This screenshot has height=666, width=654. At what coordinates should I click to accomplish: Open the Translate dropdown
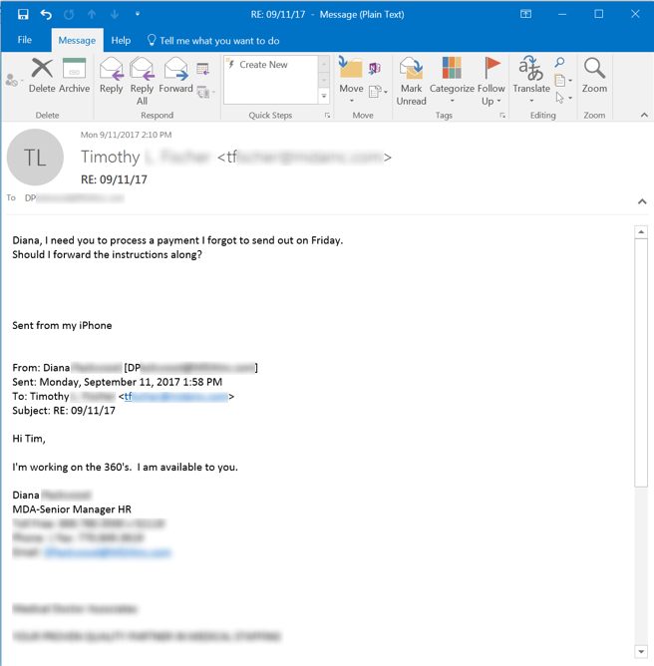click(x=531, y=80)
